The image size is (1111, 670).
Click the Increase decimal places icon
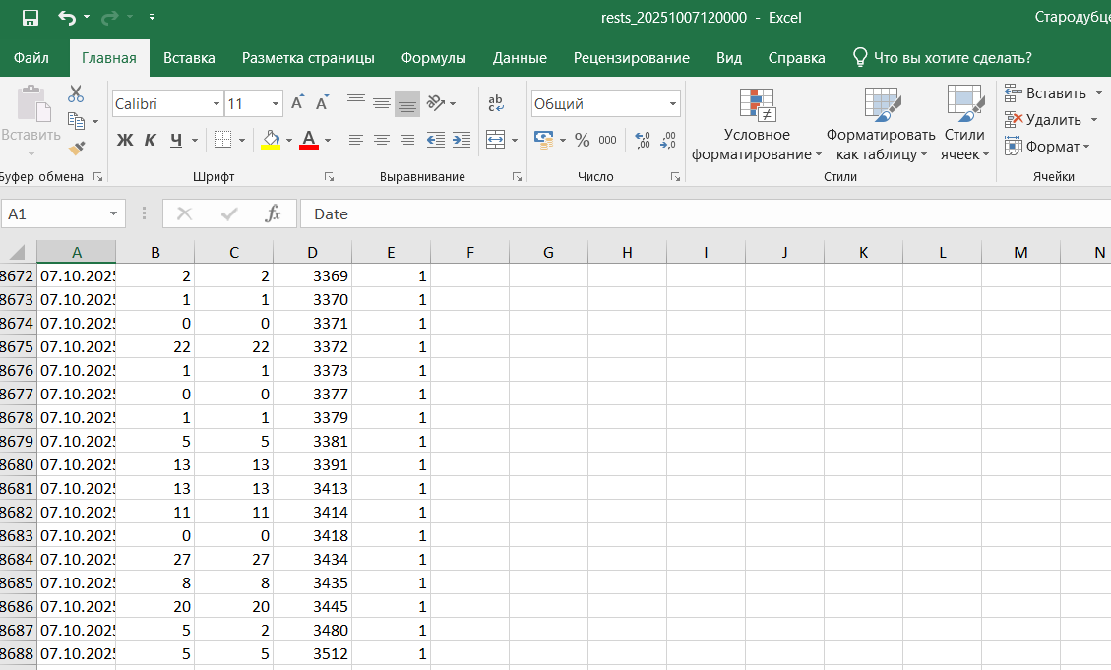tap(643, 140)
